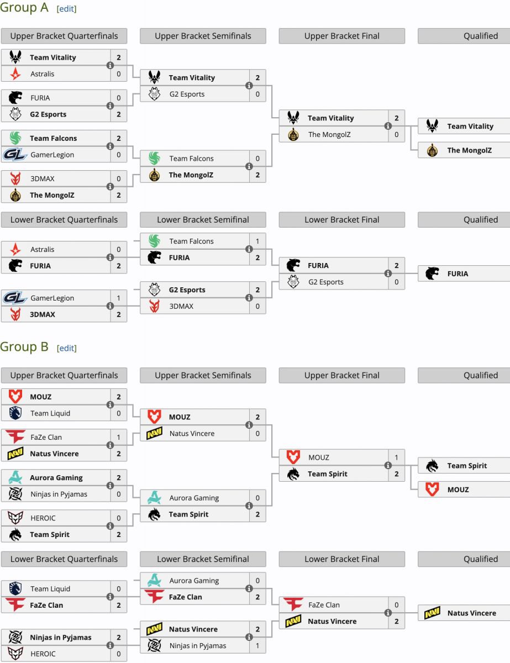Select qualified FURIA entry in Group A
Screen dimensions: 510x663
click(x=464, y=273)
